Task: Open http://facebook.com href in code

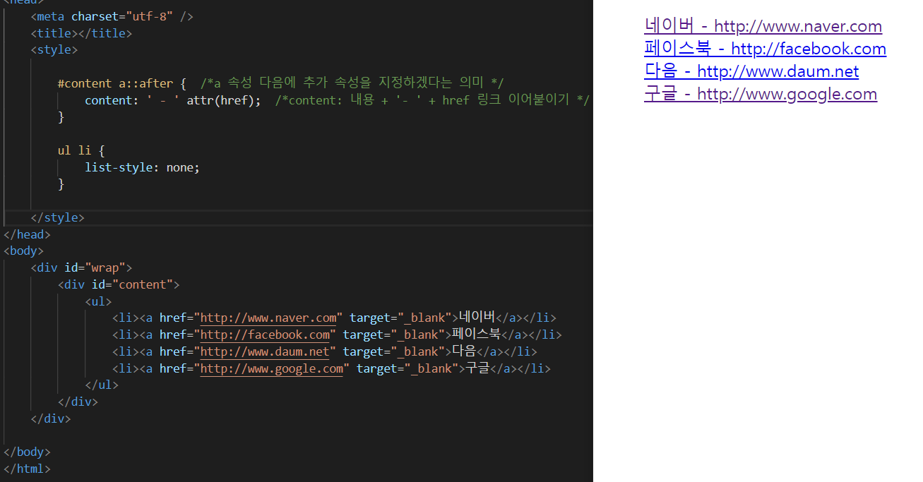Action: pos(265,335)
